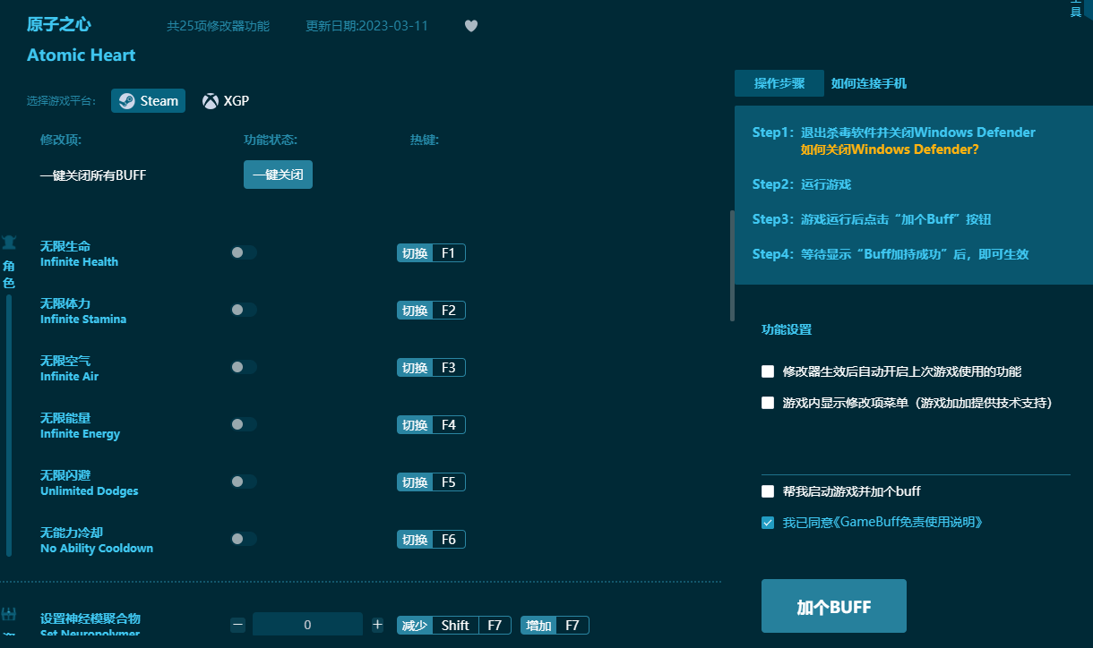Screen dimensions: 1093x648
Task: Enable 无限体力 Infinite Stamina switch
Action: [x=244, y=311]
